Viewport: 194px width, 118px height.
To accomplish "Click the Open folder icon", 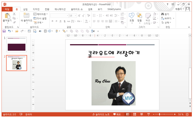I will pos(17,31).
